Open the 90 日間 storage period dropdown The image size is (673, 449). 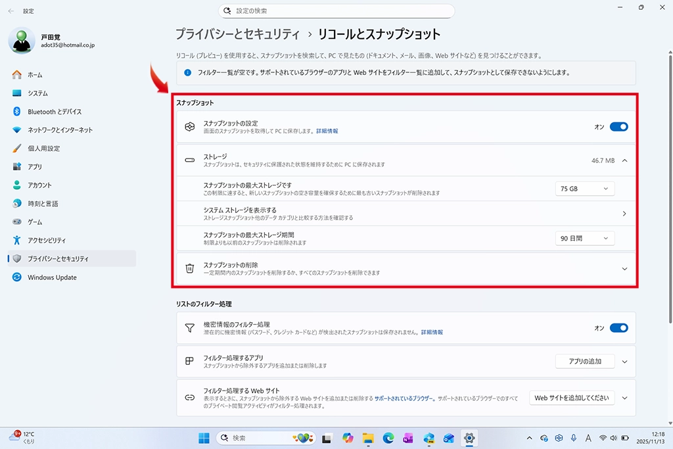coord(584,239)
